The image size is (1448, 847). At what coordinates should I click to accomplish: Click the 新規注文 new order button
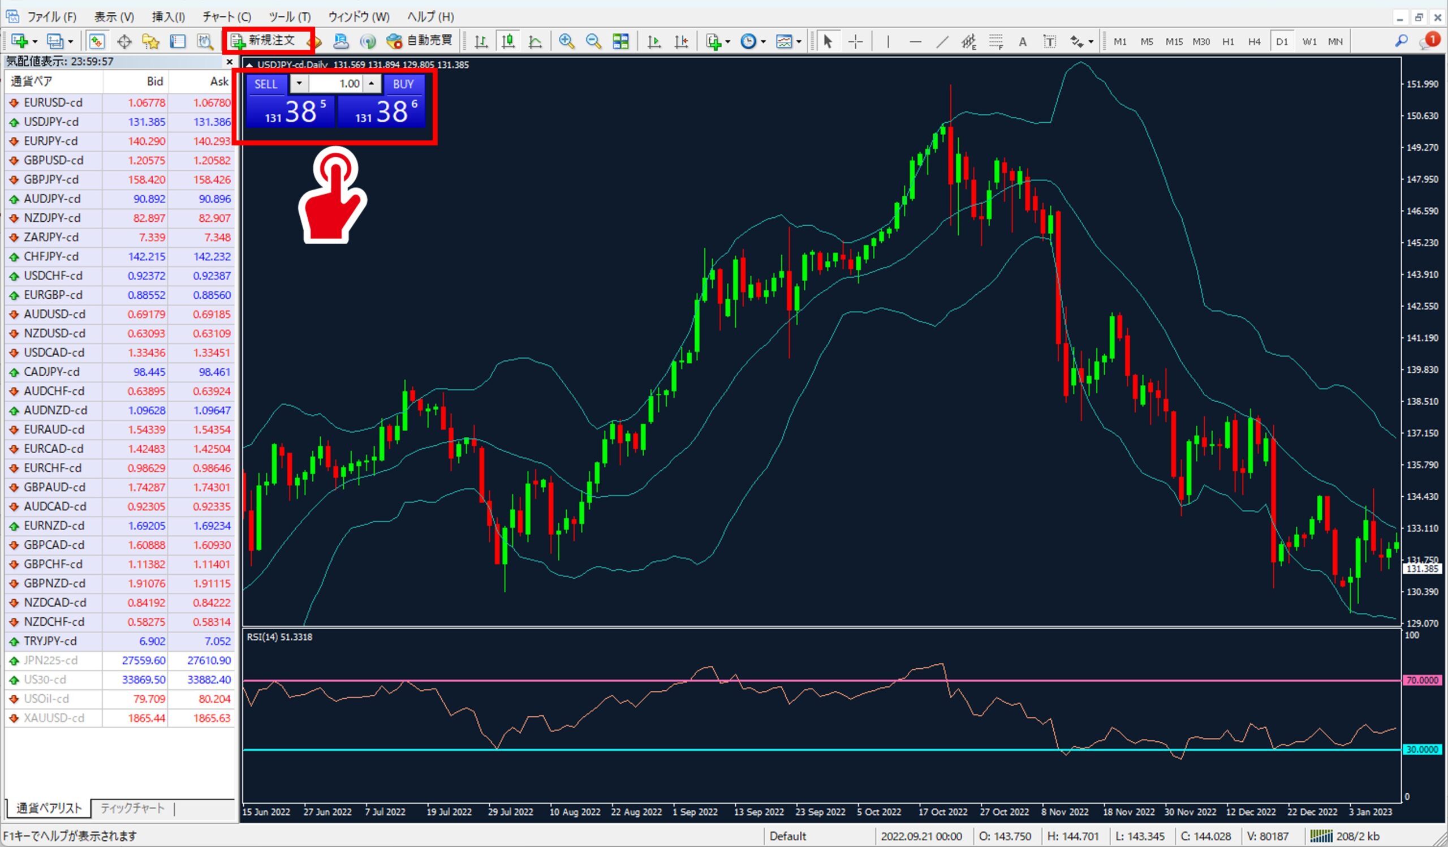[x=268, y=41]
